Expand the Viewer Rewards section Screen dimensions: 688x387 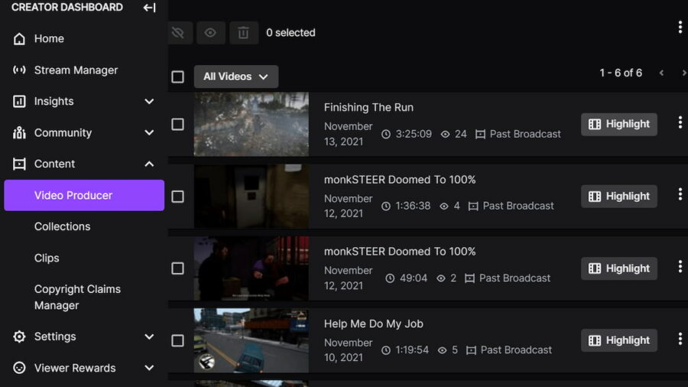click(149, 368)
